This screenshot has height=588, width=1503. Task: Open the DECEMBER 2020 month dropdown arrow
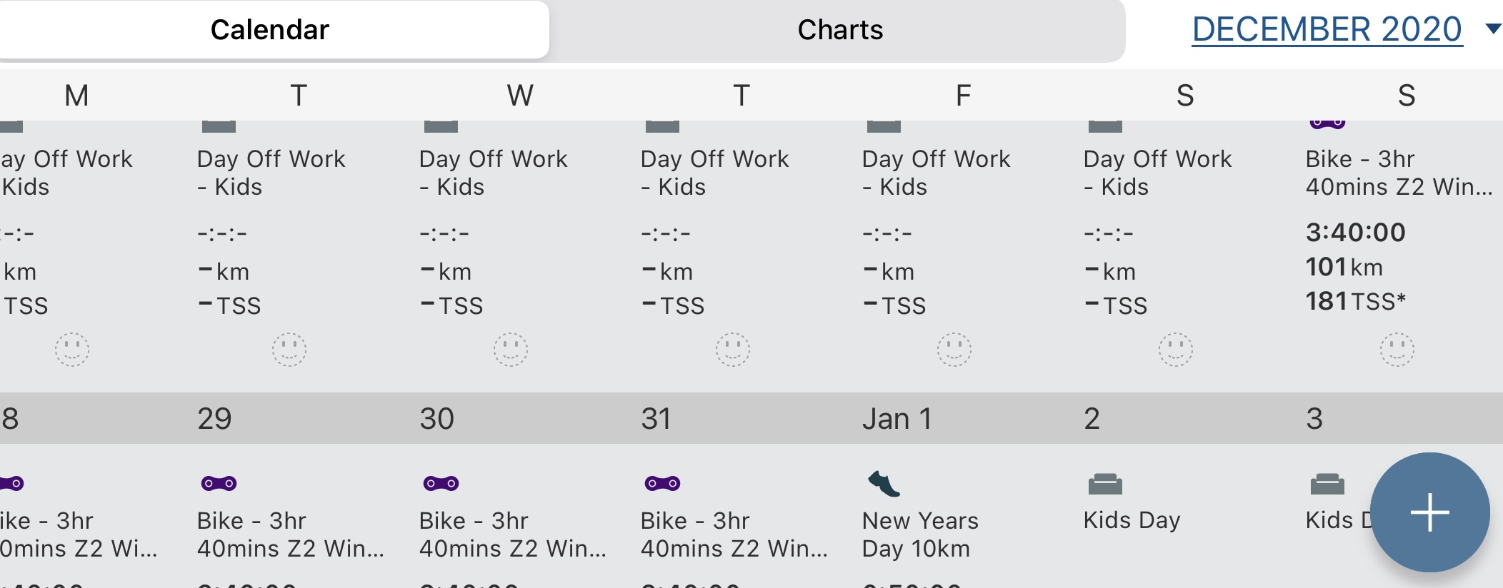[x=1492, y=29]
